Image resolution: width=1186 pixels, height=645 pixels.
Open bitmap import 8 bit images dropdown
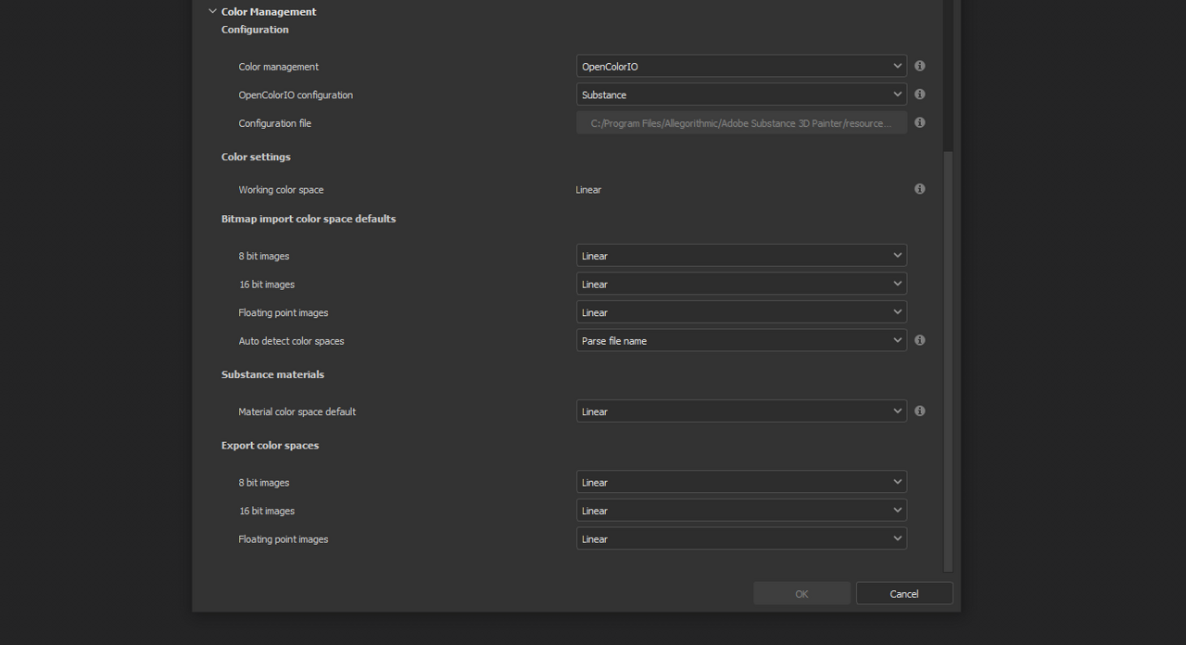pos(741,256)
